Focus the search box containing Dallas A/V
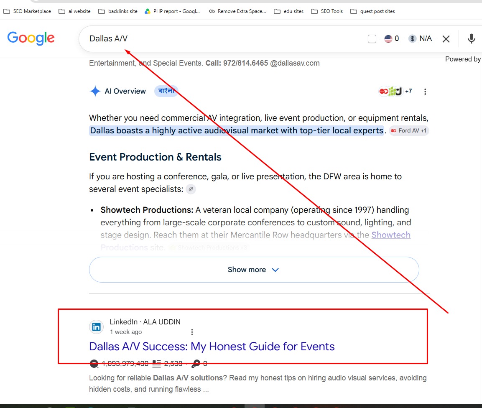482x408 pixels. pyautogui.click(x=221, y=39)
